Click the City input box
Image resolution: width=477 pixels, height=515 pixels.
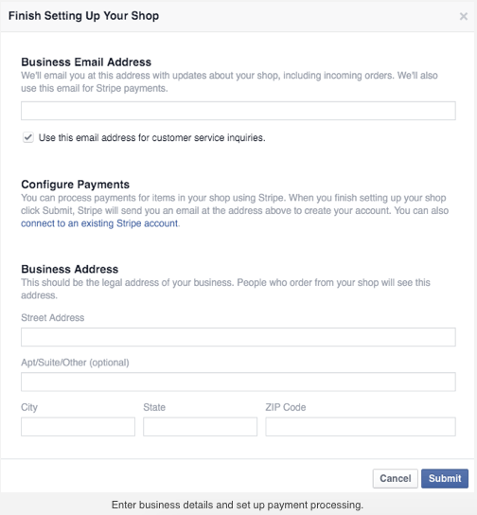[x=79, y=427]
